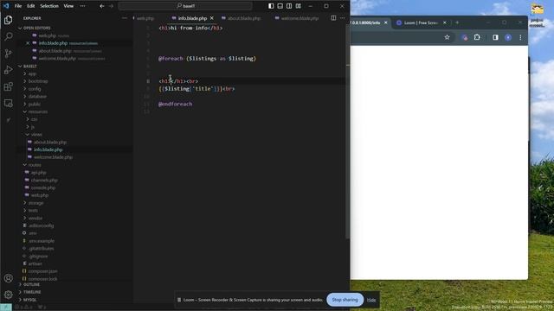This screenshot has width=554, height=311.
Task: Switch to the about.blade.php editor tab
Action: point(243,18)
